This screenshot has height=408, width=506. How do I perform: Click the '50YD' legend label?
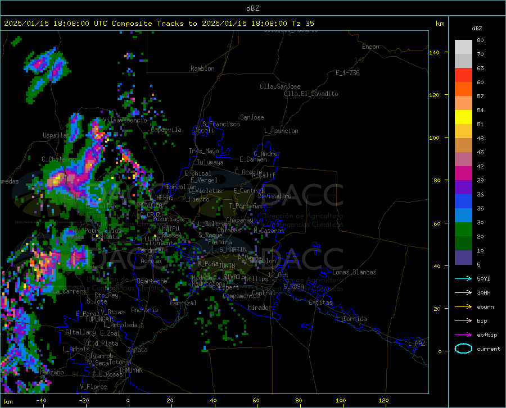click(484, 278)
